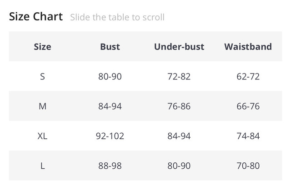Viewport: 291px width, 185px height.
Task: Click the S waistband value 62-72
Action: pyautogui.click(x=248, y=77)
